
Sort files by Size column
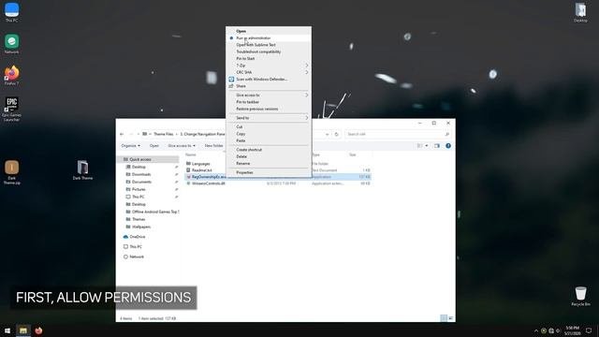(x=352, y=154)
